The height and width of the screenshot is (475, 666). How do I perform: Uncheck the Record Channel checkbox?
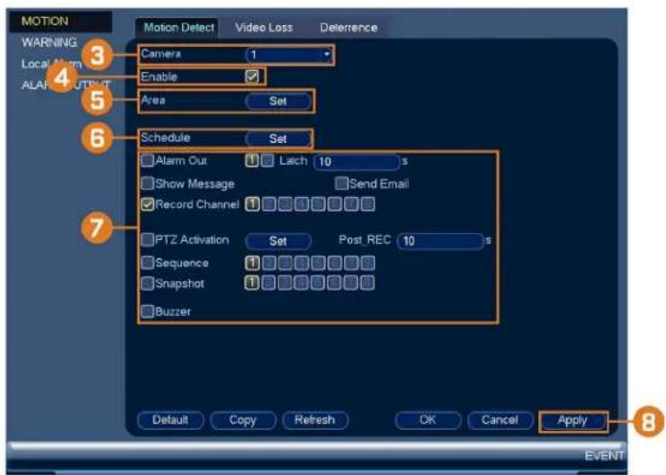coord(148,204)
